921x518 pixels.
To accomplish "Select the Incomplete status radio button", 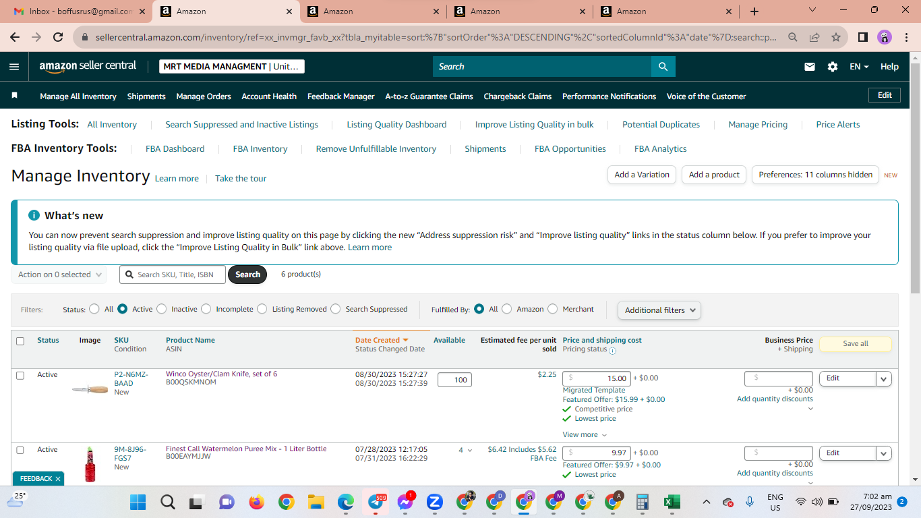I will [206, 309].
